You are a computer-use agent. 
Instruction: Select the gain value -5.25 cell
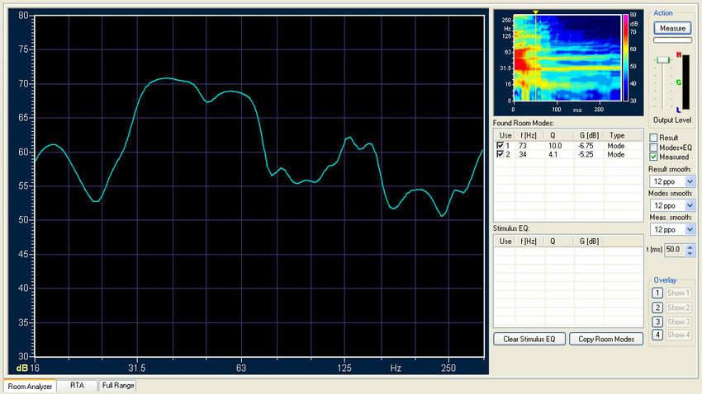click(x=586, y=155)
